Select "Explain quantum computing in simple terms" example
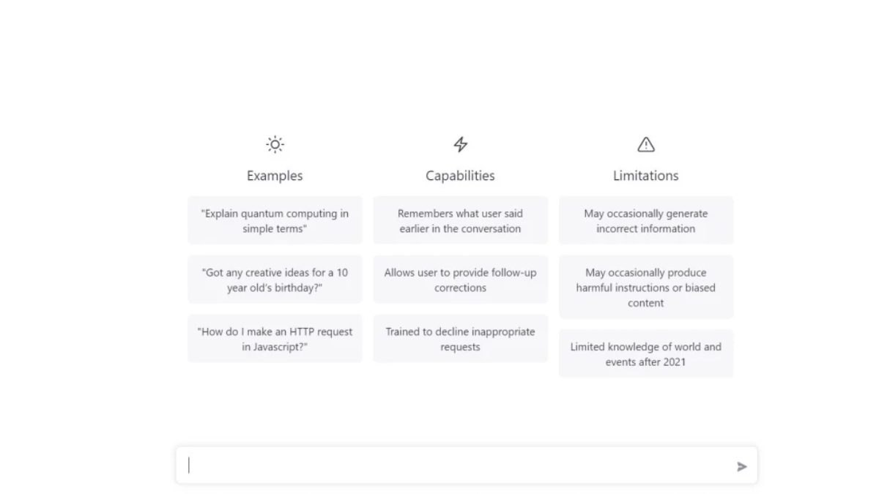The height and width of the screenshot is (494, 879). pos(275,220)
